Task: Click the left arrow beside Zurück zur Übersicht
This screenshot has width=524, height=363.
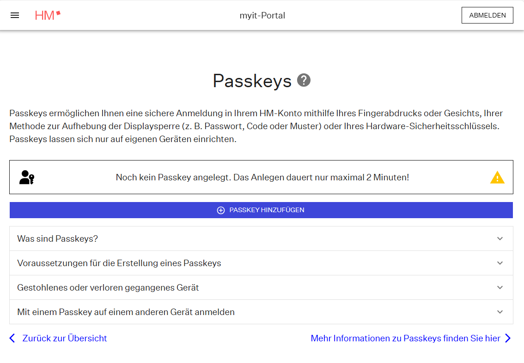Action: pyautogui.click(x=12, y=338)
